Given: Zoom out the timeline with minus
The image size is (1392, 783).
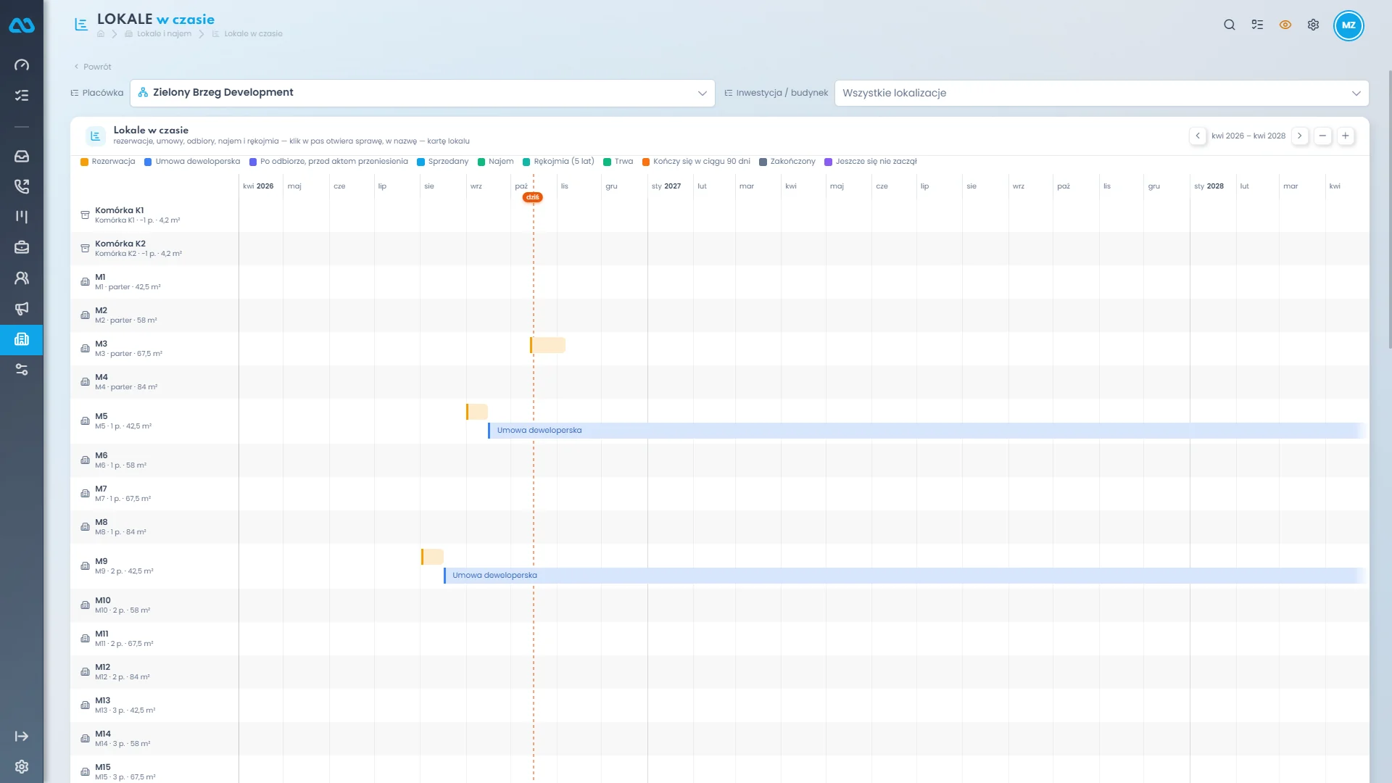Looking at the screenshot, I should click(x=1323, y=136).
